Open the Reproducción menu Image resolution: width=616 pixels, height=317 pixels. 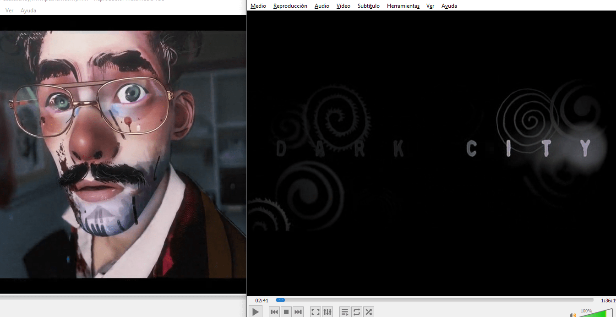(290, 6)
